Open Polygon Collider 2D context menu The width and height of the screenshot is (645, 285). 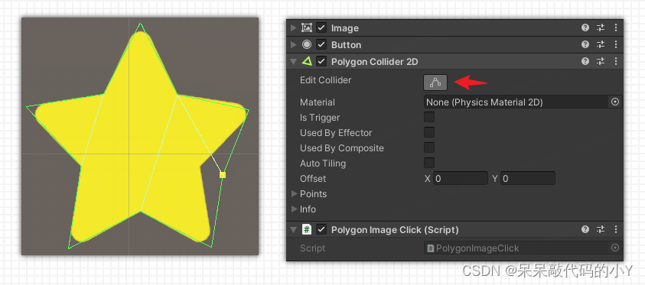point(615,62)
